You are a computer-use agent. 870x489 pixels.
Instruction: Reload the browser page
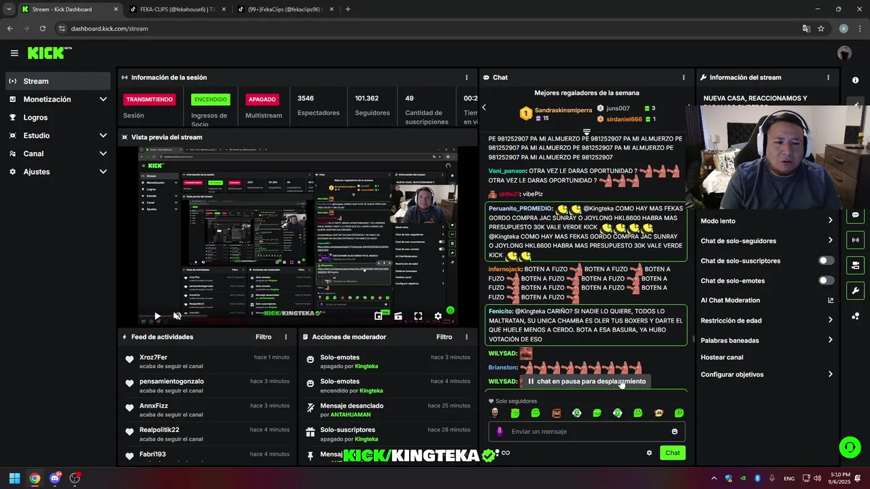click(x=42, y=29)
